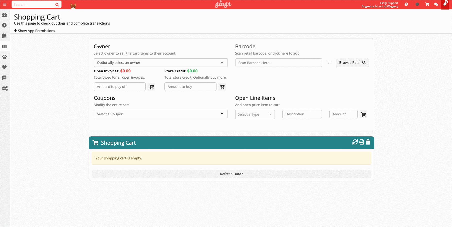
Task: Open the paw print sidebar icon
Action: coord(5,57)
